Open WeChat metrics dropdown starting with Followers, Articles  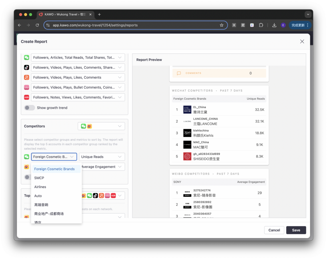click(78, 58)
